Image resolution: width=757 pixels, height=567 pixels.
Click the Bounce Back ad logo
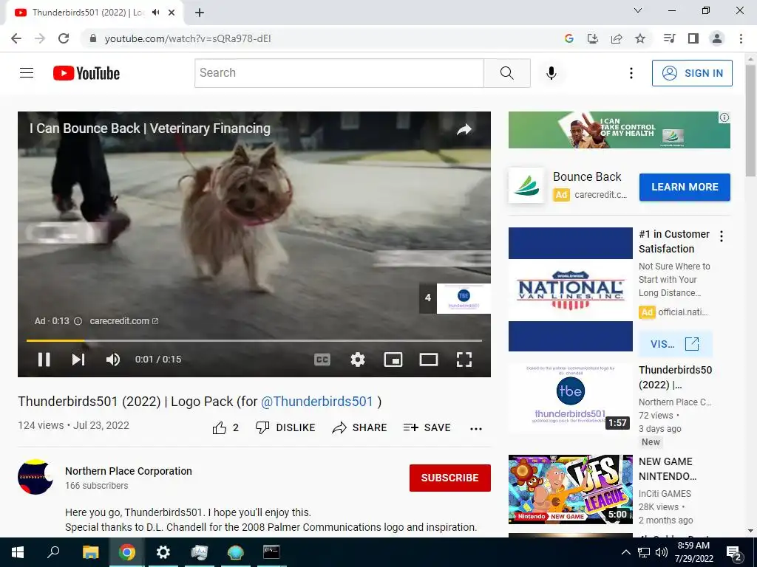point(526,185)
